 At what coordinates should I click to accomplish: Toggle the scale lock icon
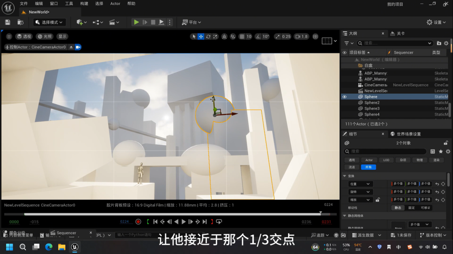[x=377, y=200]
